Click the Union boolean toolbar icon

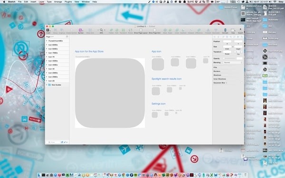point(177,30)
